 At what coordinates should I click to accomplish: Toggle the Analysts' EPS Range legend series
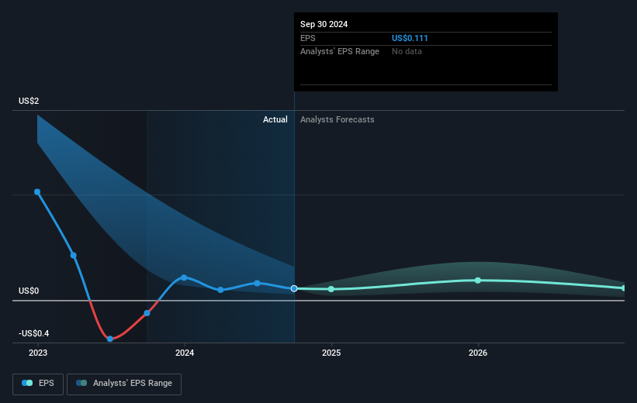(124, 384)
